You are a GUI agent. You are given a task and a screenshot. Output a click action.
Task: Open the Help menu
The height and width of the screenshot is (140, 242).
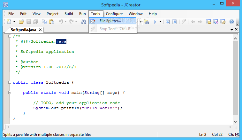[x=153, y=14]
